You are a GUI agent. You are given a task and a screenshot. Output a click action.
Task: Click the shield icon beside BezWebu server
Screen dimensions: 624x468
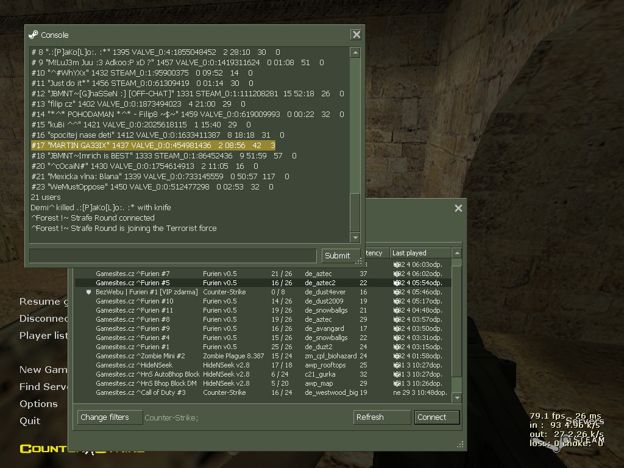click(88, 292)
